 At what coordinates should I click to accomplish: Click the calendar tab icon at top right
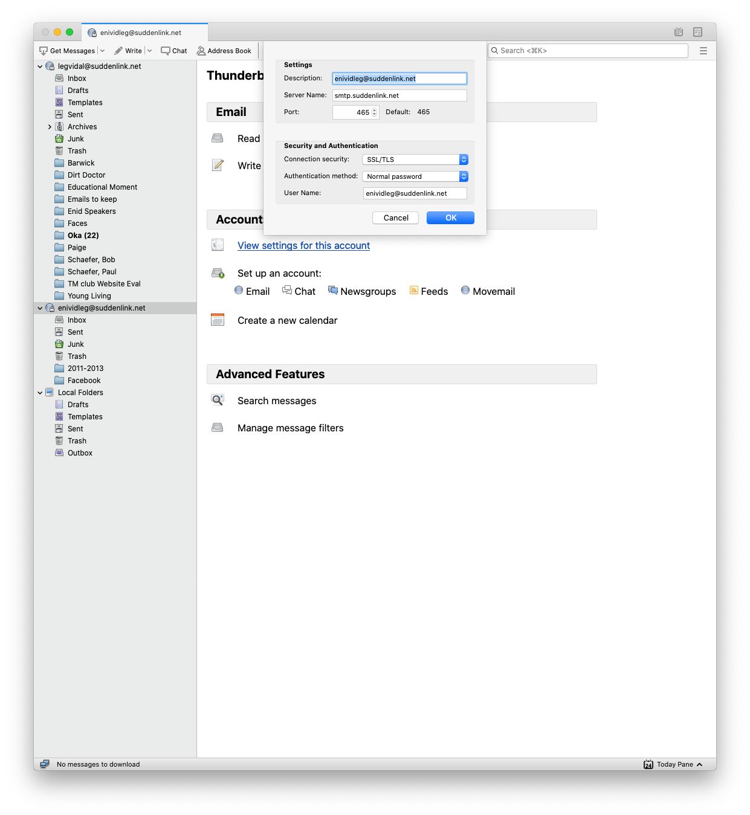pos(679,32)
